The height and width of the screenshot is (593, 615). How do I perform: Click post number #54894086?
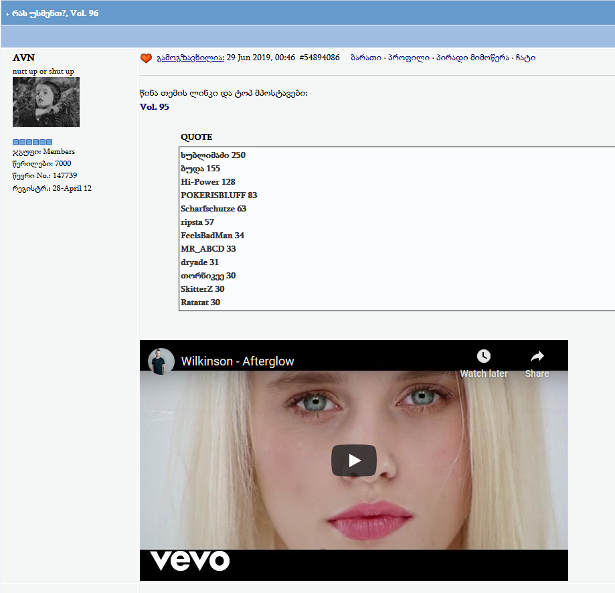[319, 58]
